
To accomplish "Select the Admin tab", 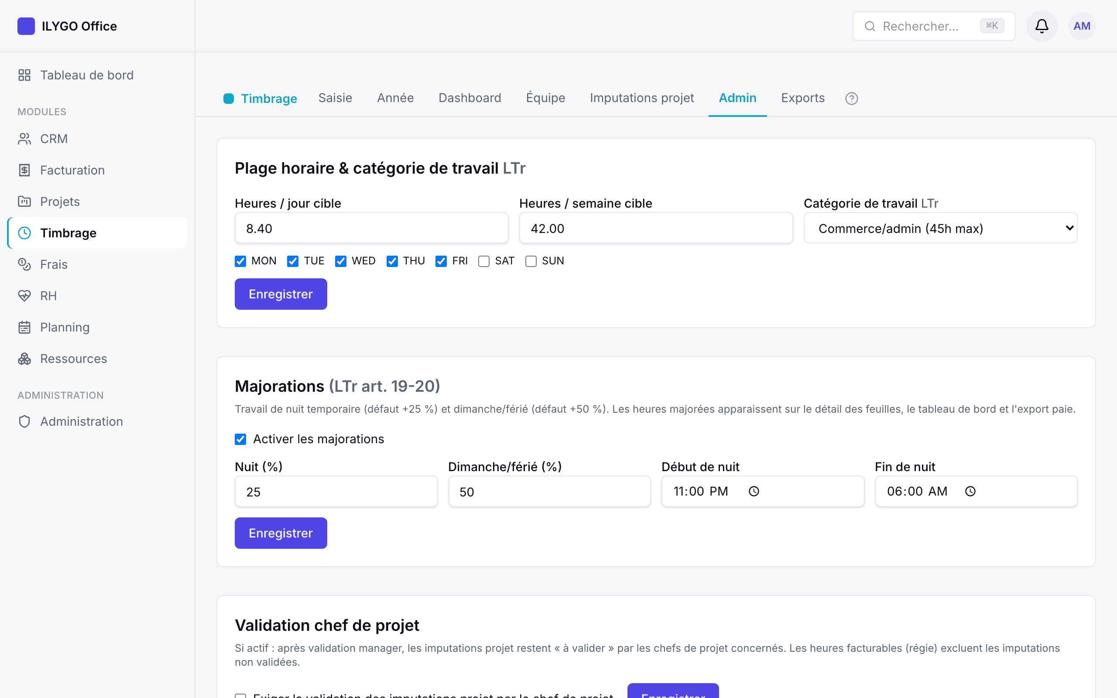I will (x=737, y=98).
